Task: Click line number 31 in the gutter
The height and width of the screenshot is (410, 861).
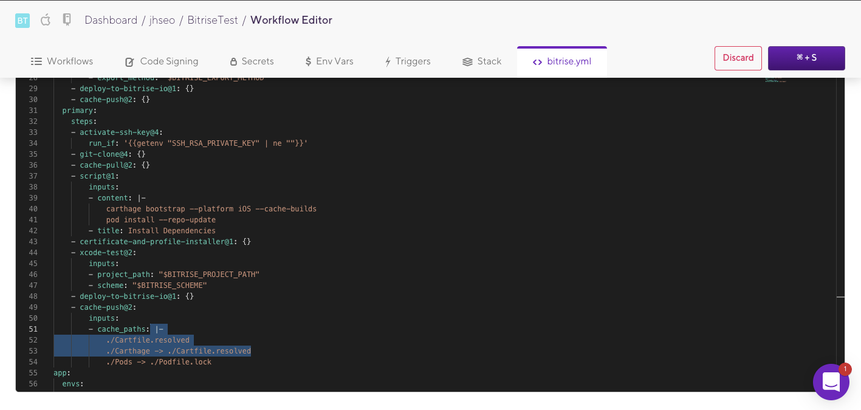Action: pos(33,111)
